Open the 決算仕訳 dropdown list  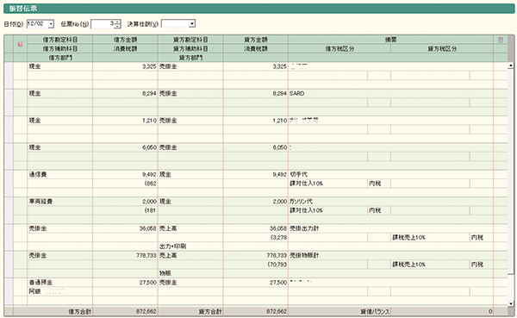click(192, 24)
